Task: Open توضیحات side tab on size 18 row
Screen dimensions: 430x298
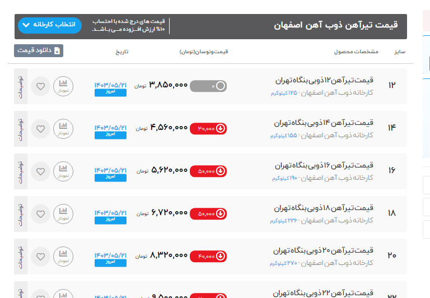Action: tap(21, 213)
